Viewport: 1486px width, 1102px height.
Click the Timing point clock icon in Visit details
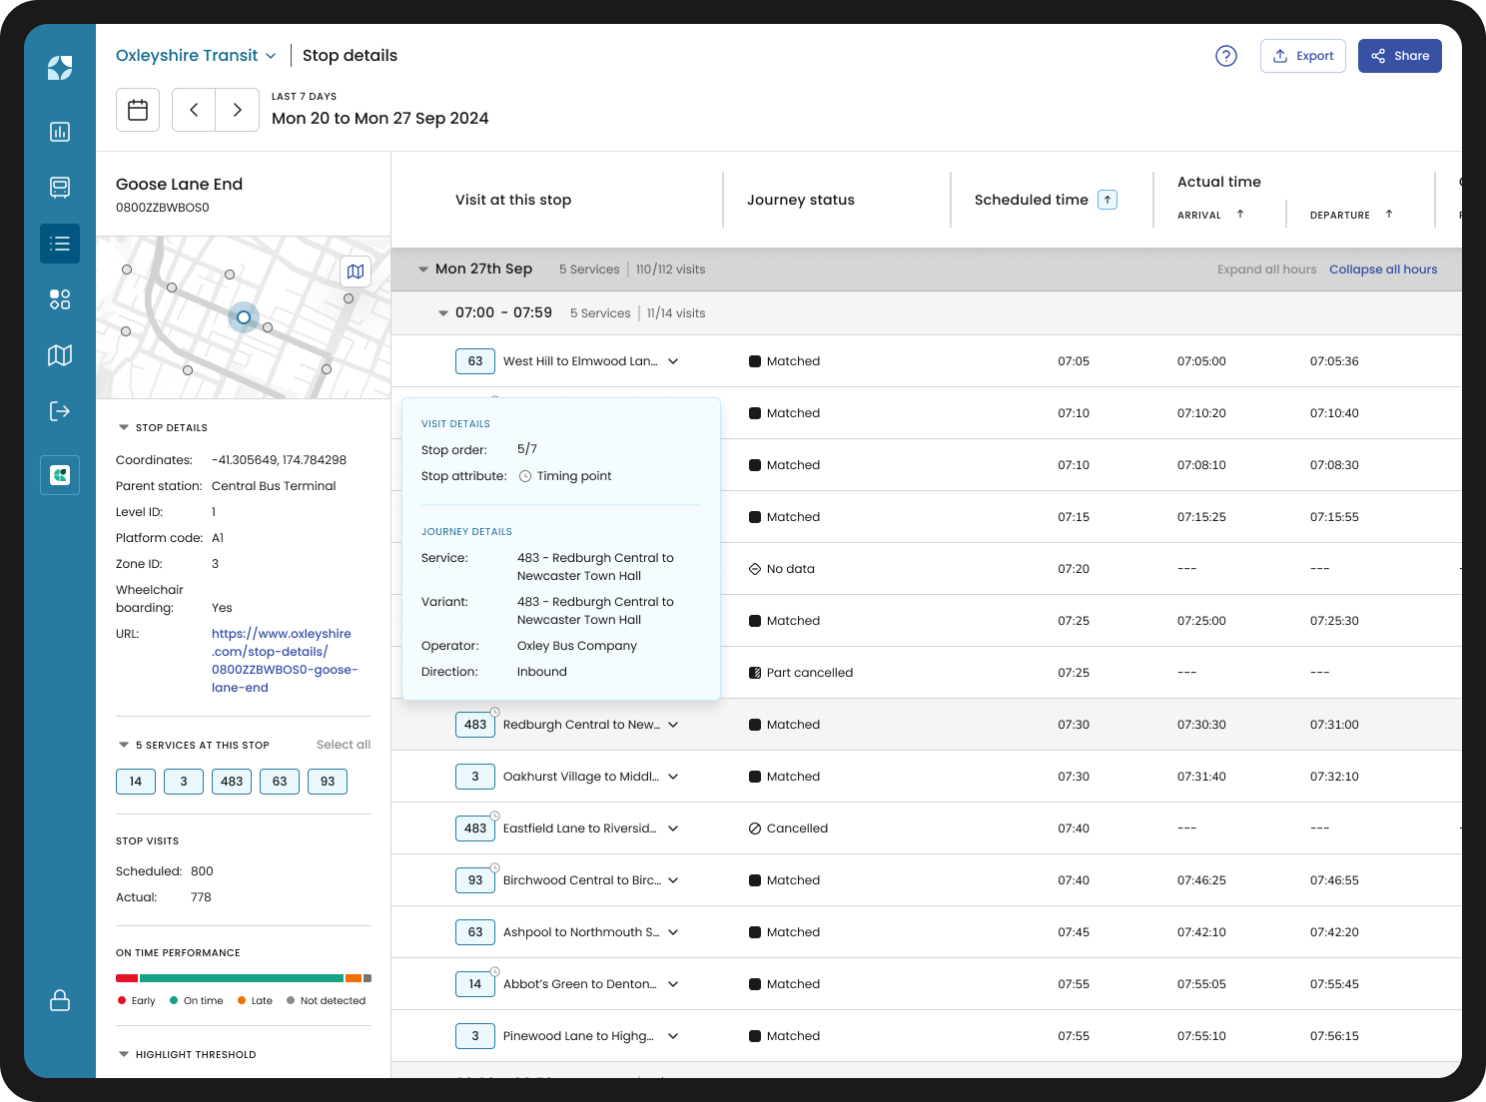tap(525, 476)
